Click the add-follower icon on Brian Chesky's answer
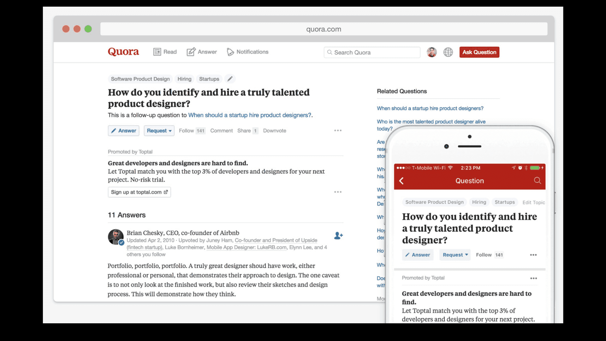The width and height of the screenshot is (606, 341). point(338,235)
